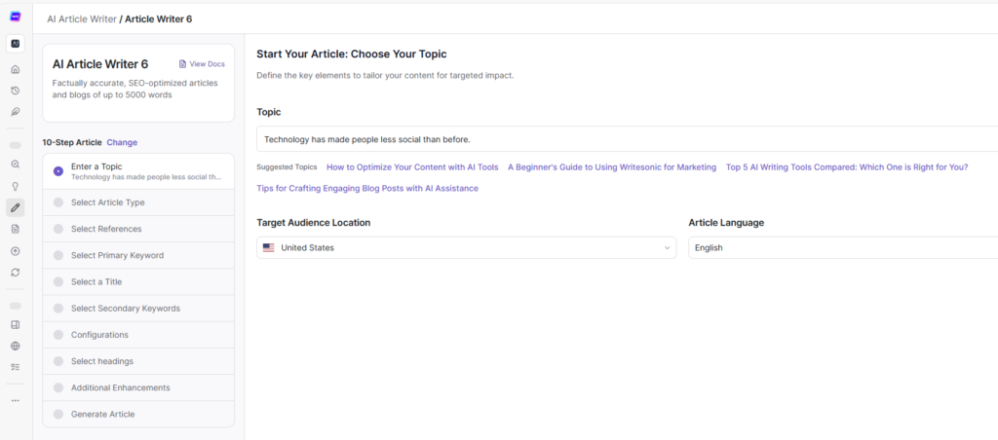This screenshot has height=440, width=998.
Task: Click into the Topic text field
Action: point(624,139)
